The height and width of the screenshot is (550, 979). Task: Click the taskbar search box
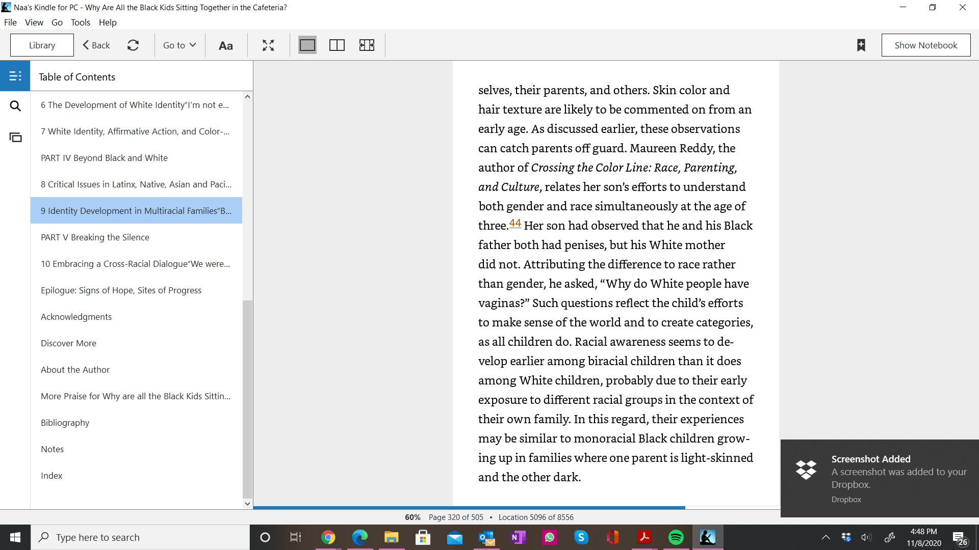point(140,537)
